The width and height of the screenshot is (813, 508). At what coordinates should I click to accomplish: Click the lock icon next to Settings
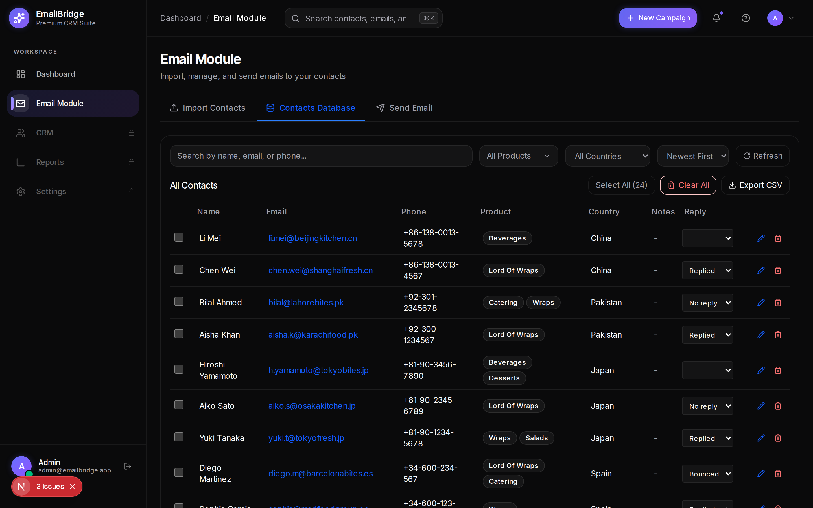click(131, 191)
